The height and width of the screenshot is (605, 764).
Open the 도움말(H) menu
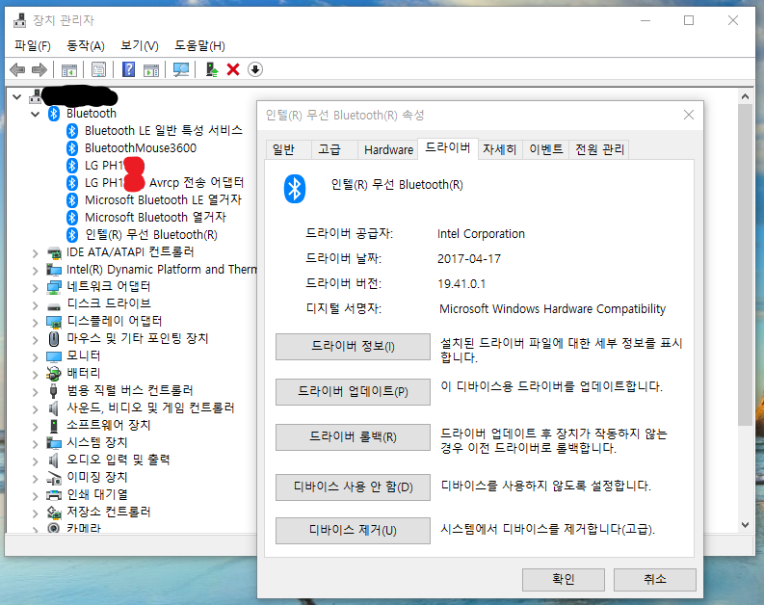pyautogui.click(x=199, y=46)
